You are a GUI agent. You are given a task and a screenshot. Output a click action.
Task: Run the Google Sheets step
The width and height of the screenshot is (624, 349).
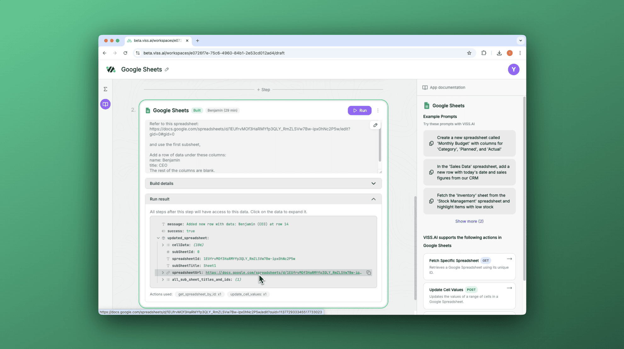(360, 110)
